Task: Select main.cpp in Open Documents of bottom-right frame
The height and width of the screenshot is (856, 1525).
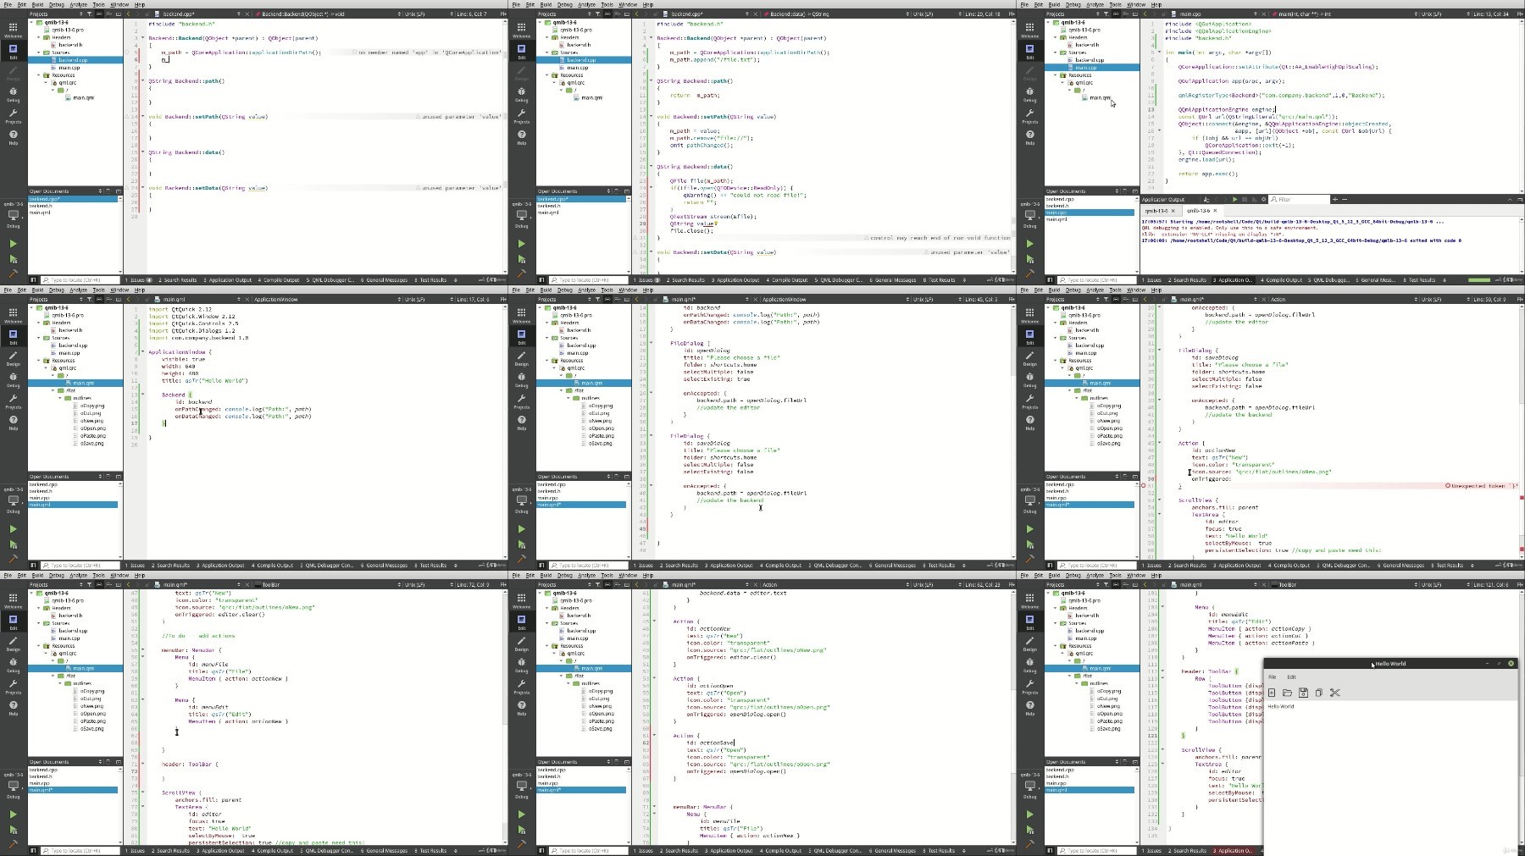Action: point(1056,783)
